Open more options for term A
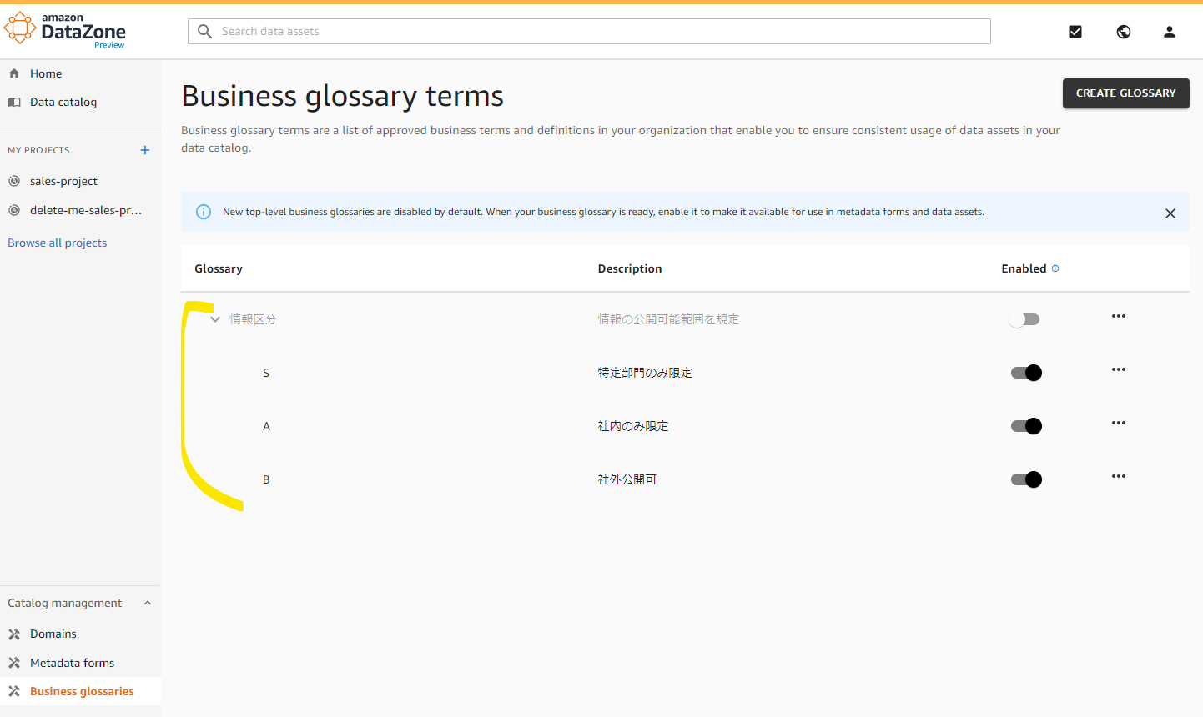 [1119, 423]
